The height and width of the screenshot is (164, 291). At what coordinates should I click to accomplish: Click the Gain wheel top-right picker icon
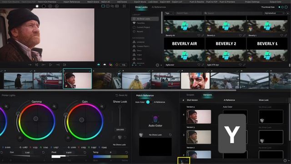pos(102,106)
